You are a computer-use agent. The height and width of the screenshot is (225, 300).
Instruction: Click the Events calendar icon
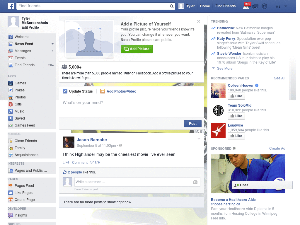click(11, 58)
